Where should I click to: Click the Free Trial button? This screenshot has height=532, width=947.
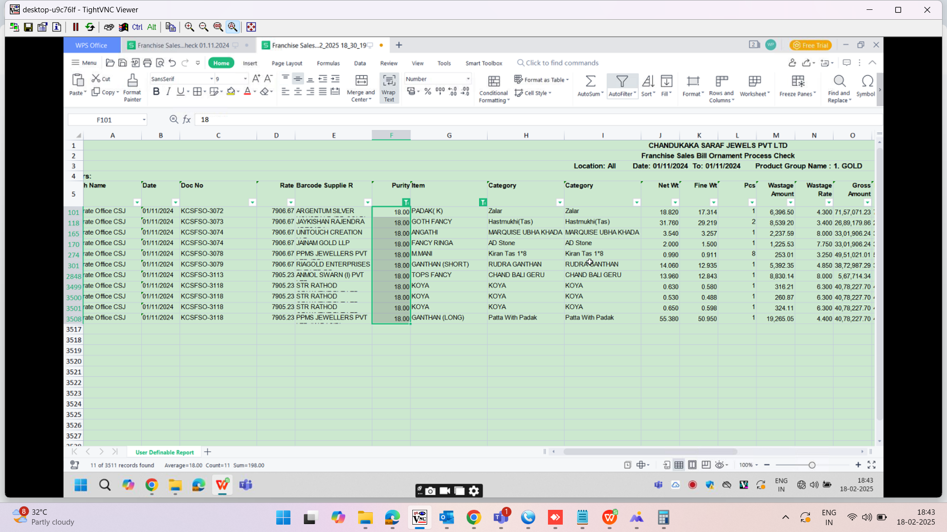811,45
